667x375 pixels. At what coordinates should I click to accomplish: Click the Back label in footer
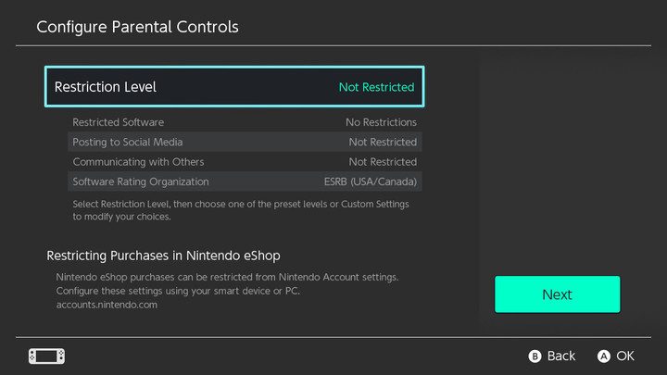pos(561,356)
